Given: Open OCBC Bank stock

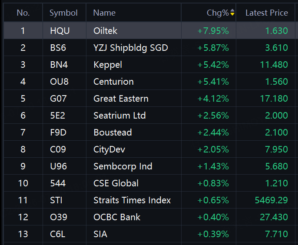Looking at the screenshot, I should click(x=149, y=217).
